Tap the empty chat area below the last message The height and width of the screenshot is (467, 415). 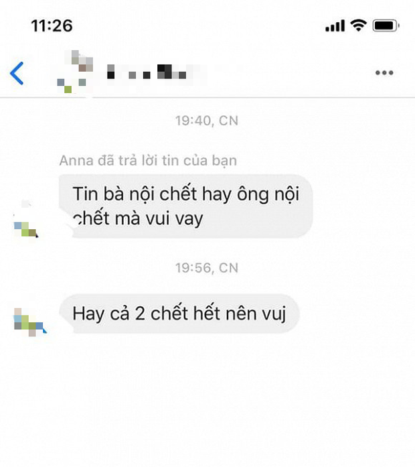pyautogui.click(x=207, y=399)
